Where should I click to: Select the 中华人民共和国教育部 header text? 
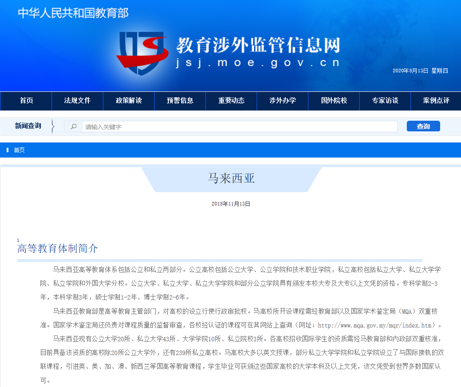[72, 14]
